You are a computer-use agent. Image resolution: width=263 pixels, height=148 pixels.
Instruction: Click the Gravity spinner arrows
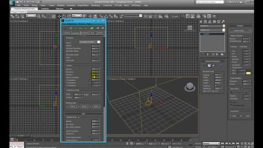(100, 69)
